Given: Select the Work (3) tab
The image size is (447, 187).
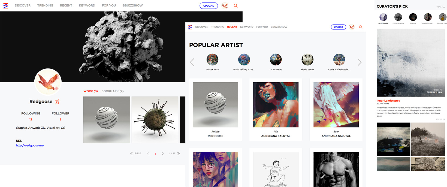Looking at the screenshot, I should [x=90, y=91].
